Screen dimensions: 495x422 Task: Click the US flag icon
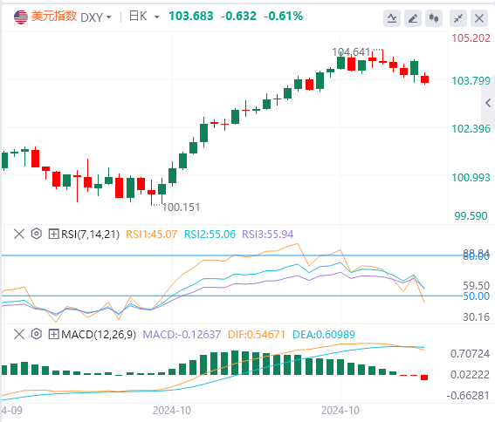point(21,17)
